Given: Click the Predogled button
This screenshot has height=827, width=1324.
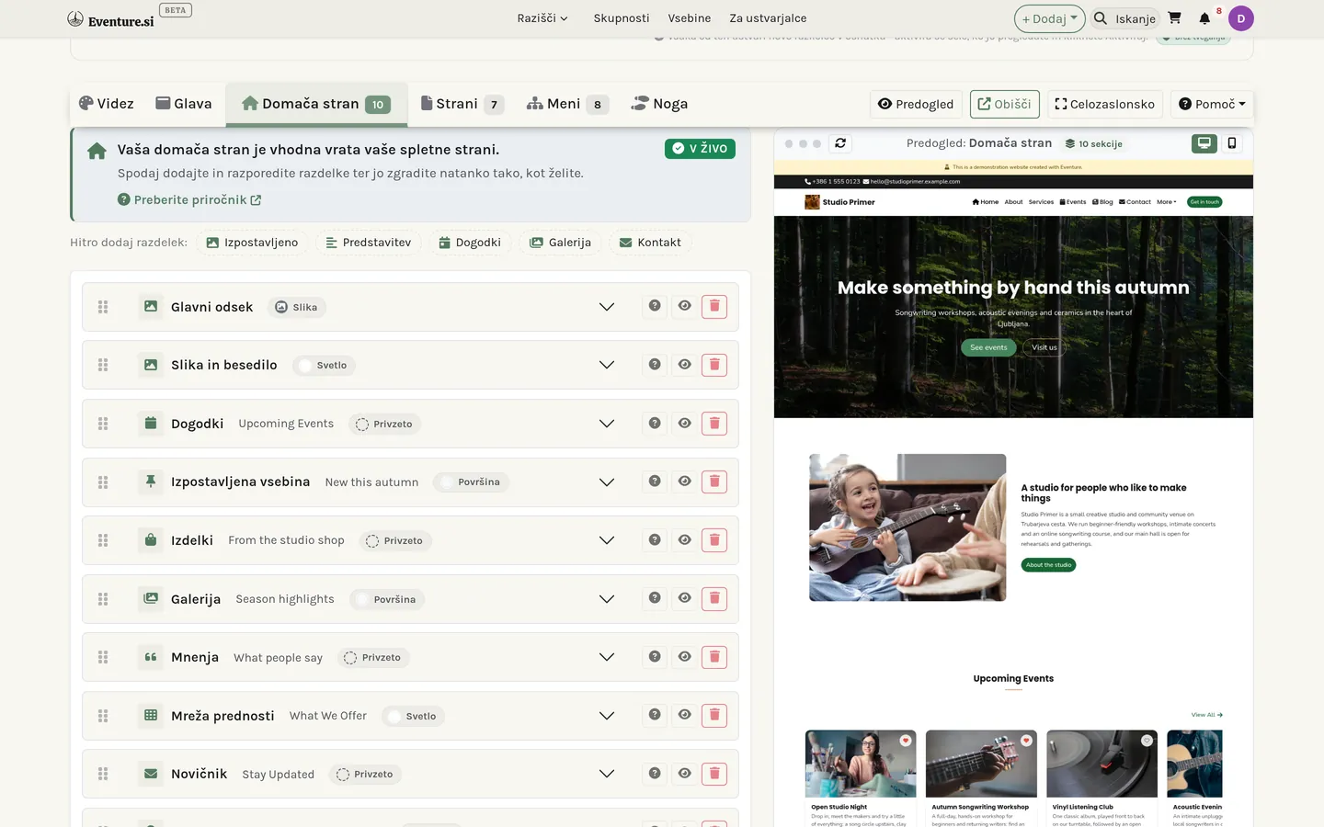Looking at the screenshot, I should 916,104.
